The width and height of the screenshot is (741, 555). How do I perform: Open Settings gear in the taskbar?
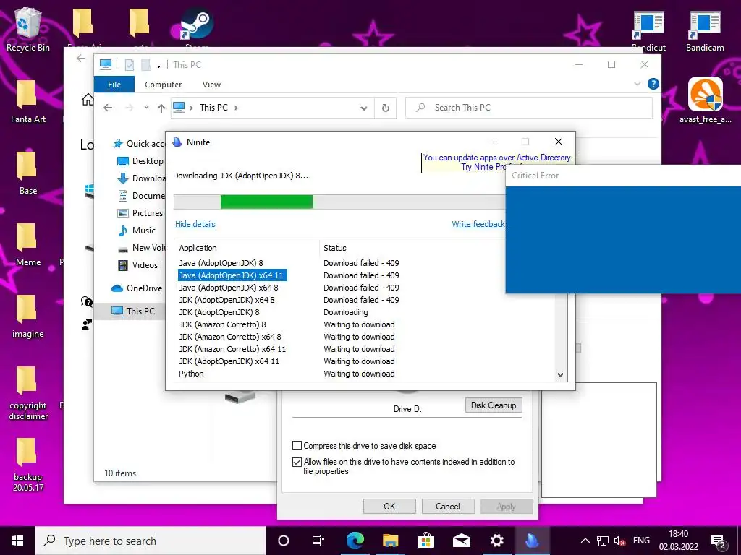[x=496, y=541]
